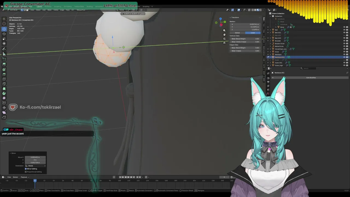Open the Mesh menu
Viewport: 350px width, 197px height.
(x=49, y=10)
